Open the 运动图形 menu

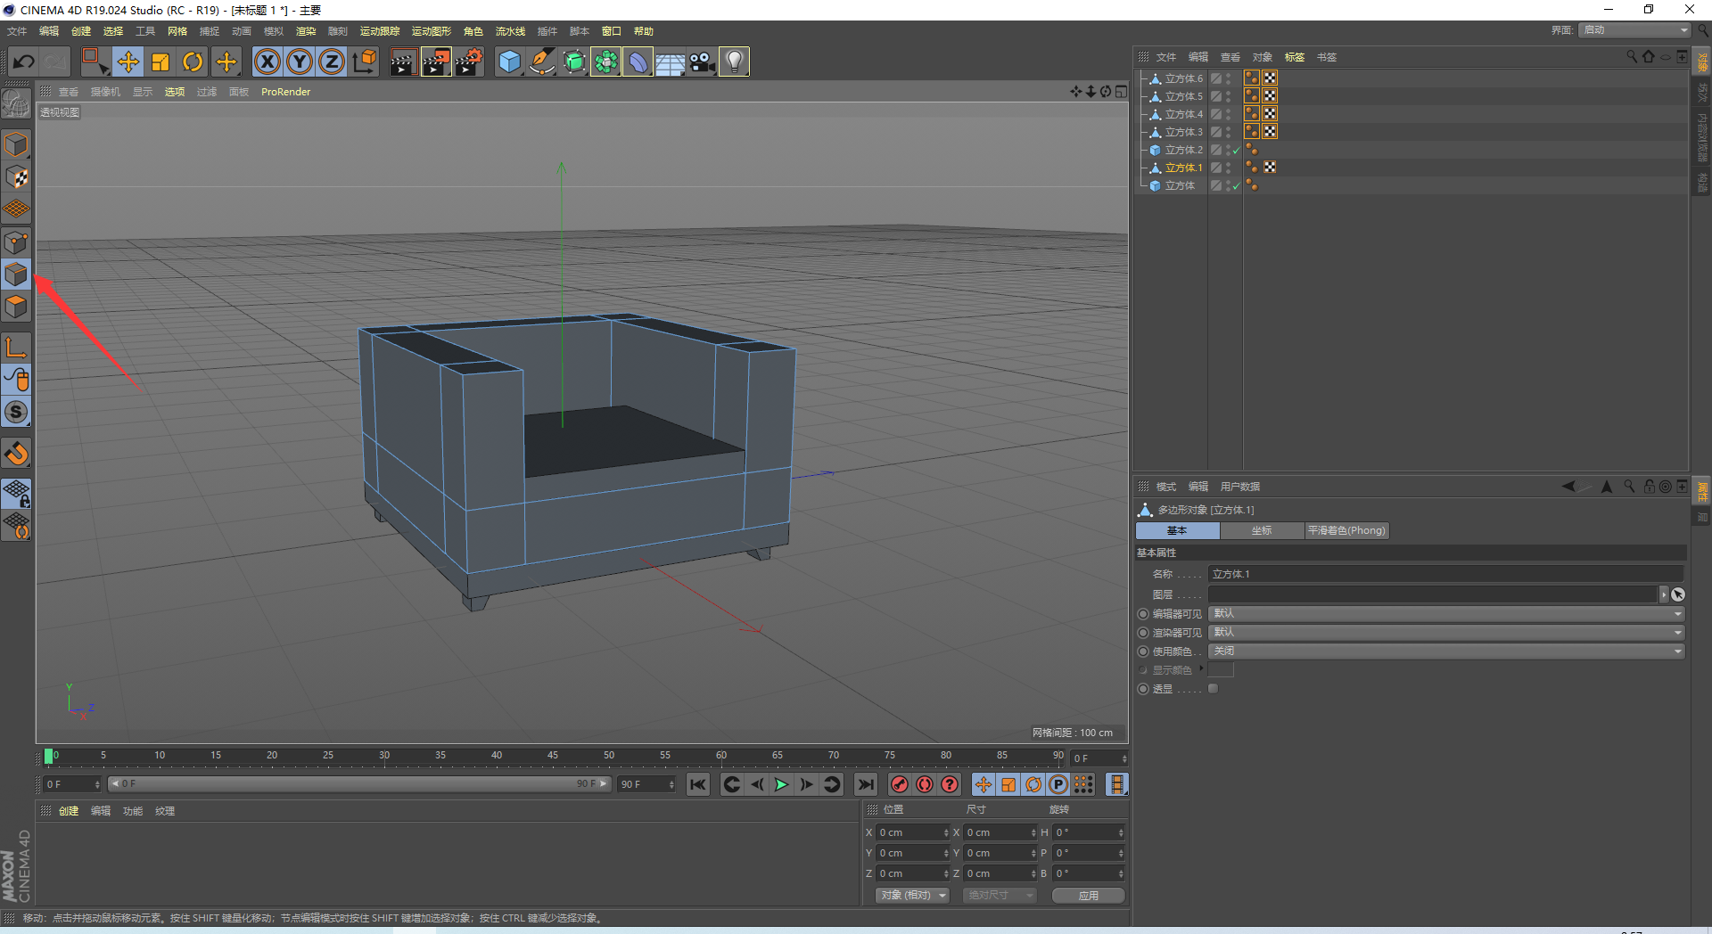pyautogui.click(x=432, y=31)
